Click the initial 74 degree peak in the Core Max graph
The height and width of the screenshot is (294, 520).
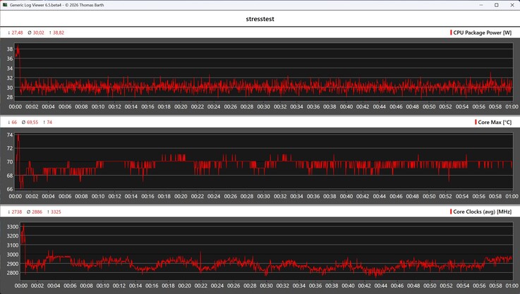(x=18, y=139)
